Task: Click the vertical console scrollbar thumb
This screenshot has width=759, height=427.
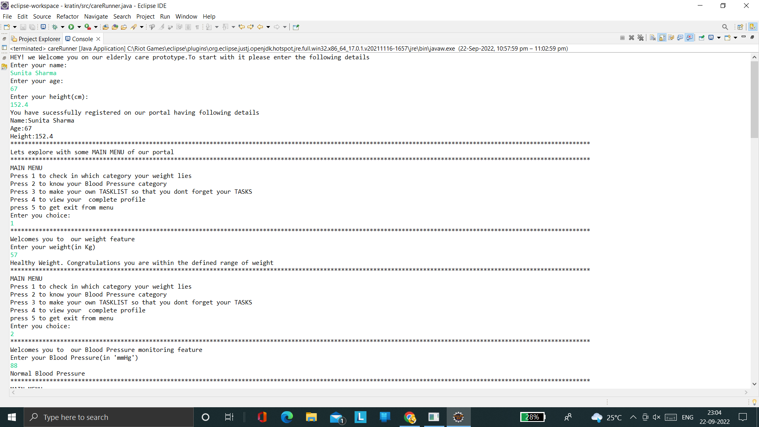Action: click(x=754, y=99)
